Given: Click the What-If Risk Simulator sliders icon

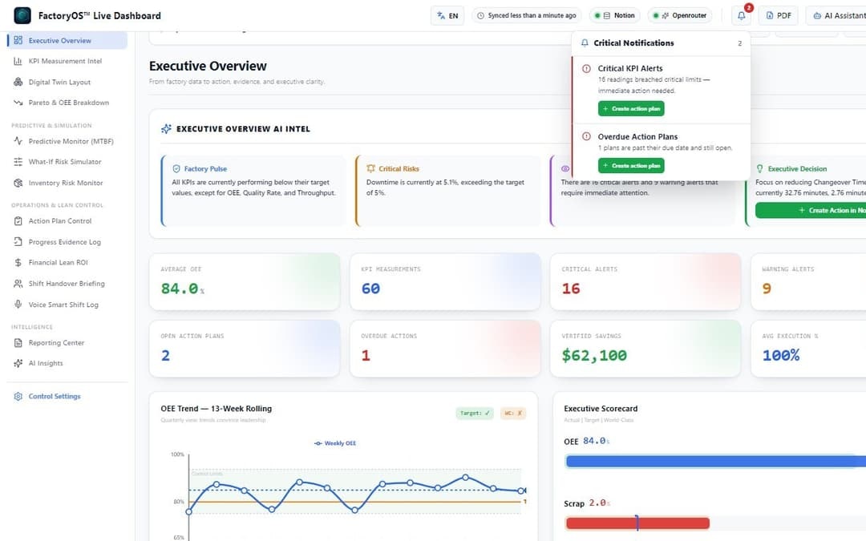Looking at the screenshot, I should click(18, 162).
